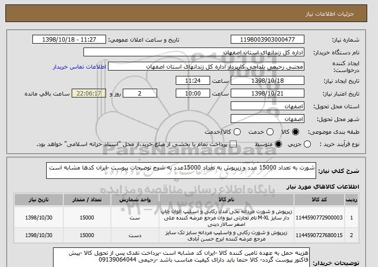Choose the متوسط purchase type radio
The width and height of the screenshot is (378, 267).
click(x=278, y=145)
